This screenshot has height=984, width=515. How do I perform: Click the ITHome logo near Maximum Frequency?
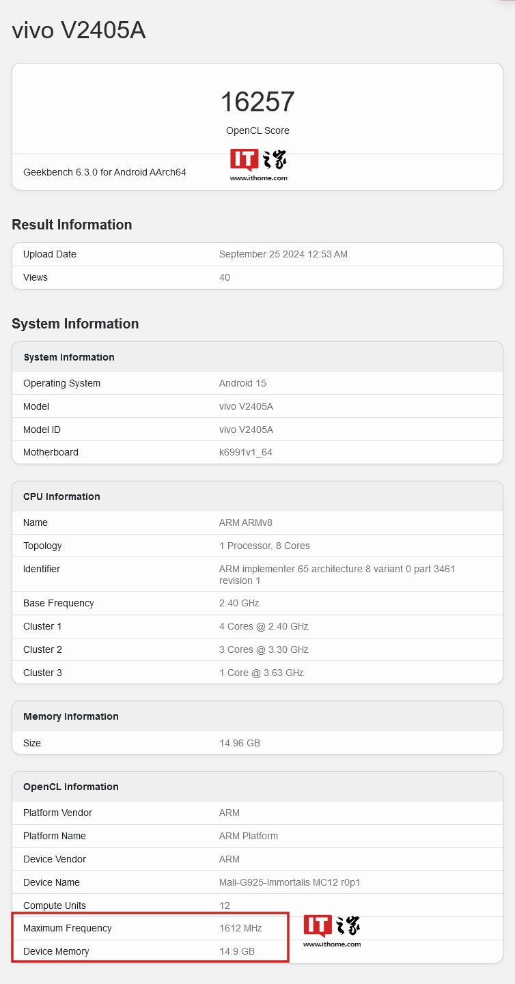click(332, 931)
